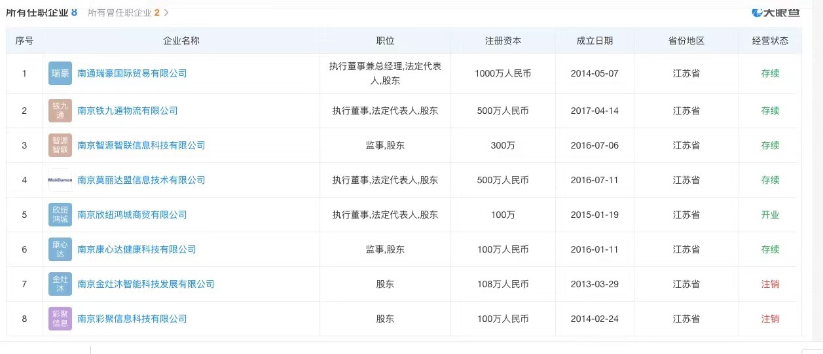823x354 pixels.
Task: Click the 康心达 company logo icon
Action: (x=60, y=249)
